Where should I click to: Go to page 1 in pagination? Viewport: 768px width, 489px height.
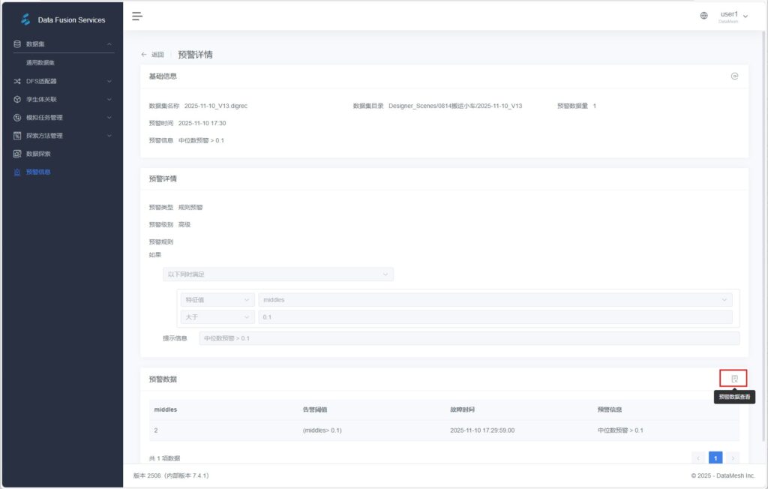715,457
